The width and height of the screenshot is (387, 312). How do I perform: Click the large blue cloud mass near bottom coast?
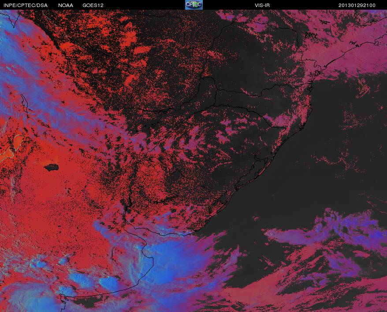[173, 261]
